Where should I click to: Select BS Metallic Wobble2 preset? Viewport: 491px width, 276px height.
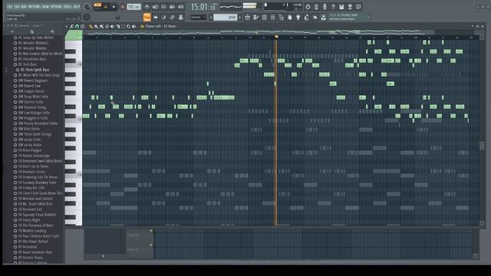(33, 43)
